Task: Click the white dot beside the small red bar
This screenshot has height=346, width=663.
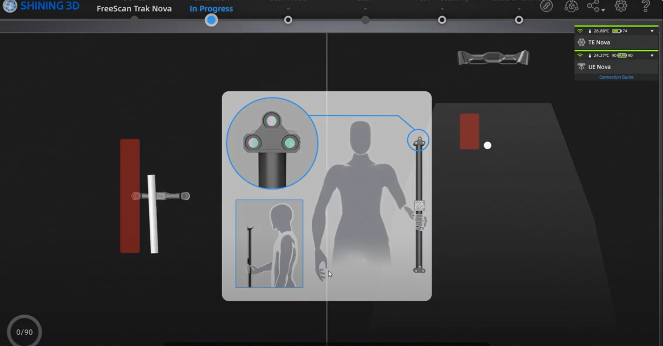Action: point(487,145)
